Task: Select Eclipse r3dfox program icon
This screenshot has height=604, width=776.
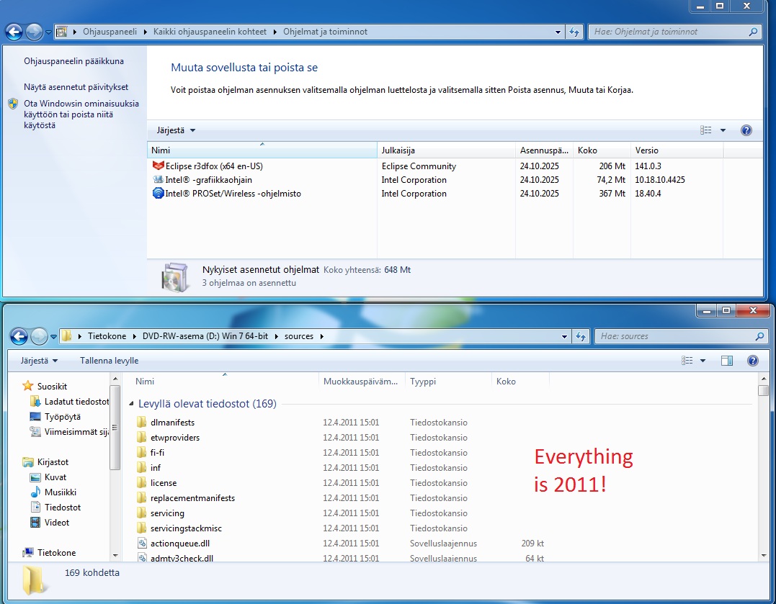Action: click(x=158, y=166)
